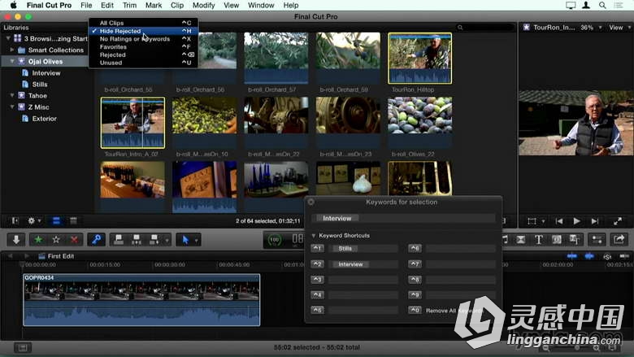Switch browser to filmstrip view
Image resolution: width=634 pixels, height=357 pixels.
56,220
